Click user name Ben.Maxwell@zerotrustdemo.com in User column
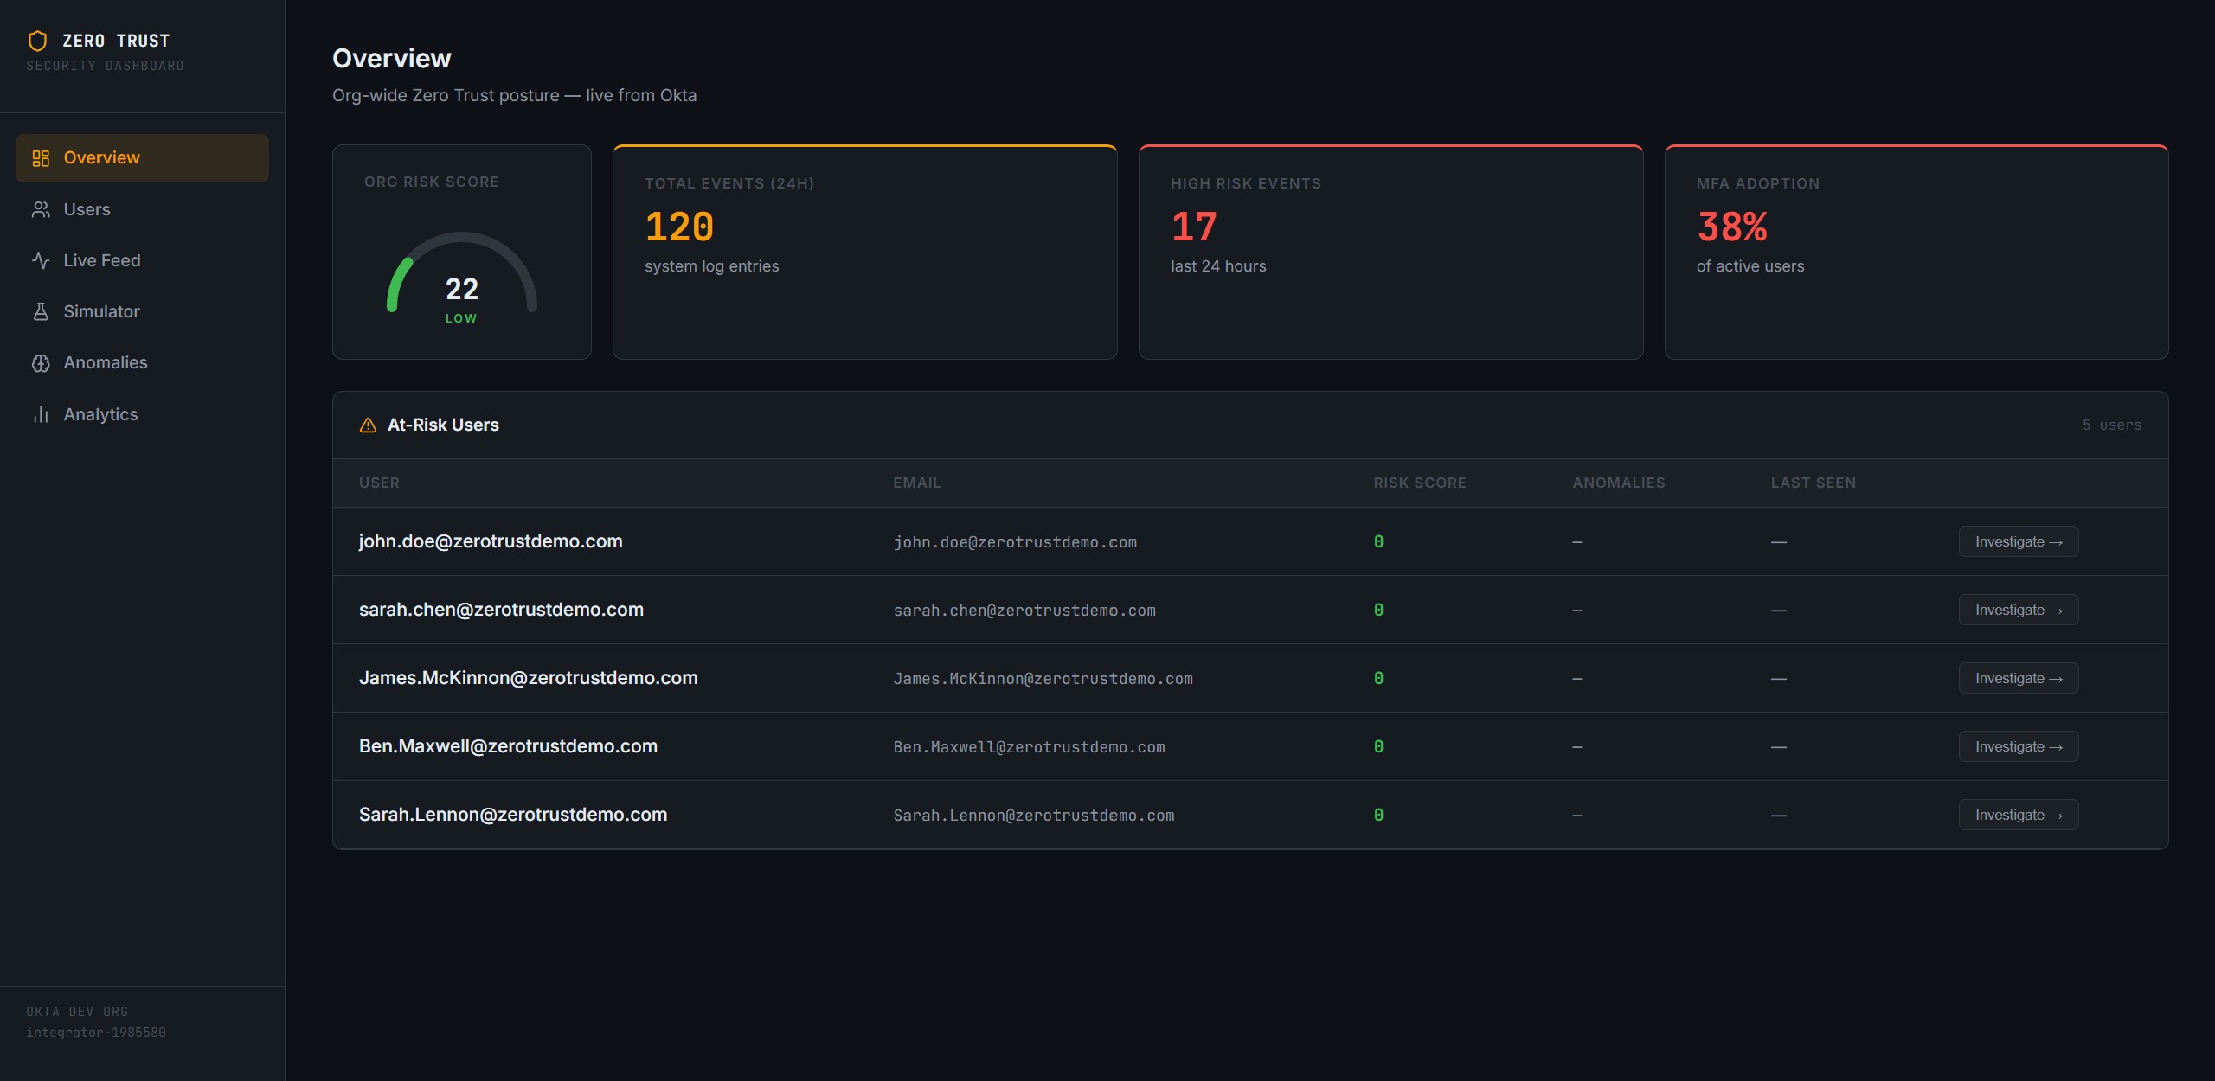 [508, 746]
